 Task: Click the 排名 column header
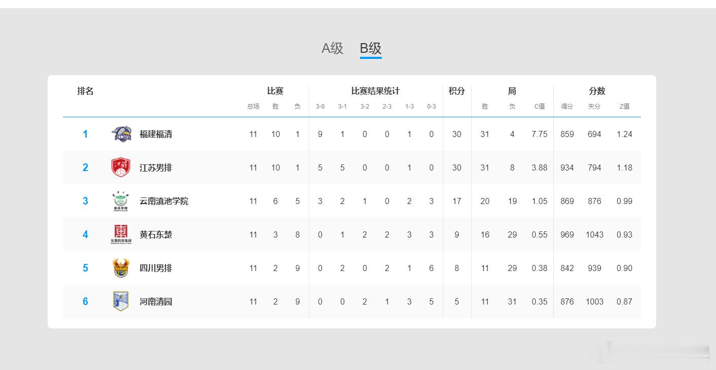tap(85, 91)
